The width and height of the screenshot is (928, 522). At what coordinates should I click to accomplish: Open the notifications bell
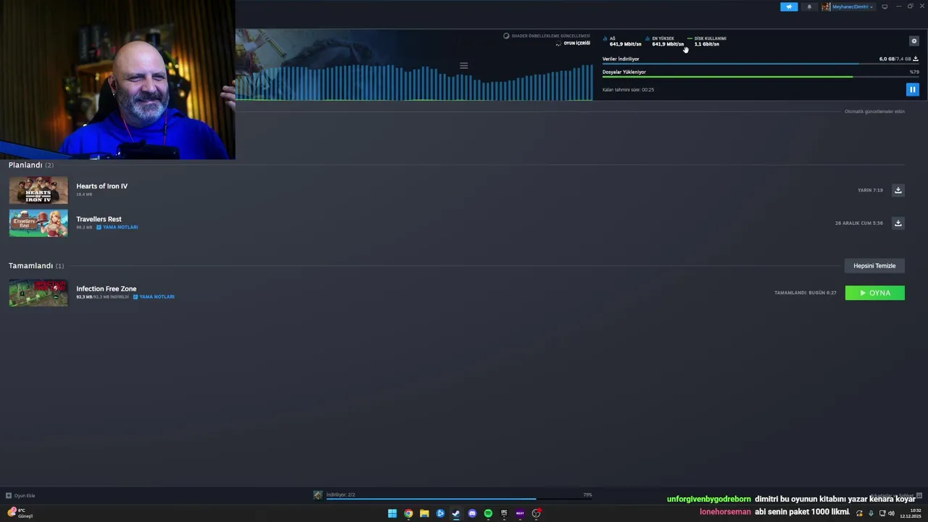click(x=809, y=7)
